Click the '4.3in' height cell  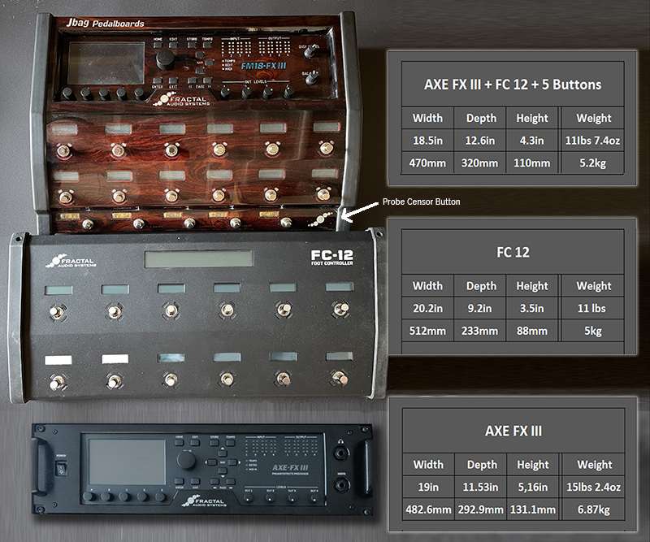pyautogui.click(x=532, y=141)
